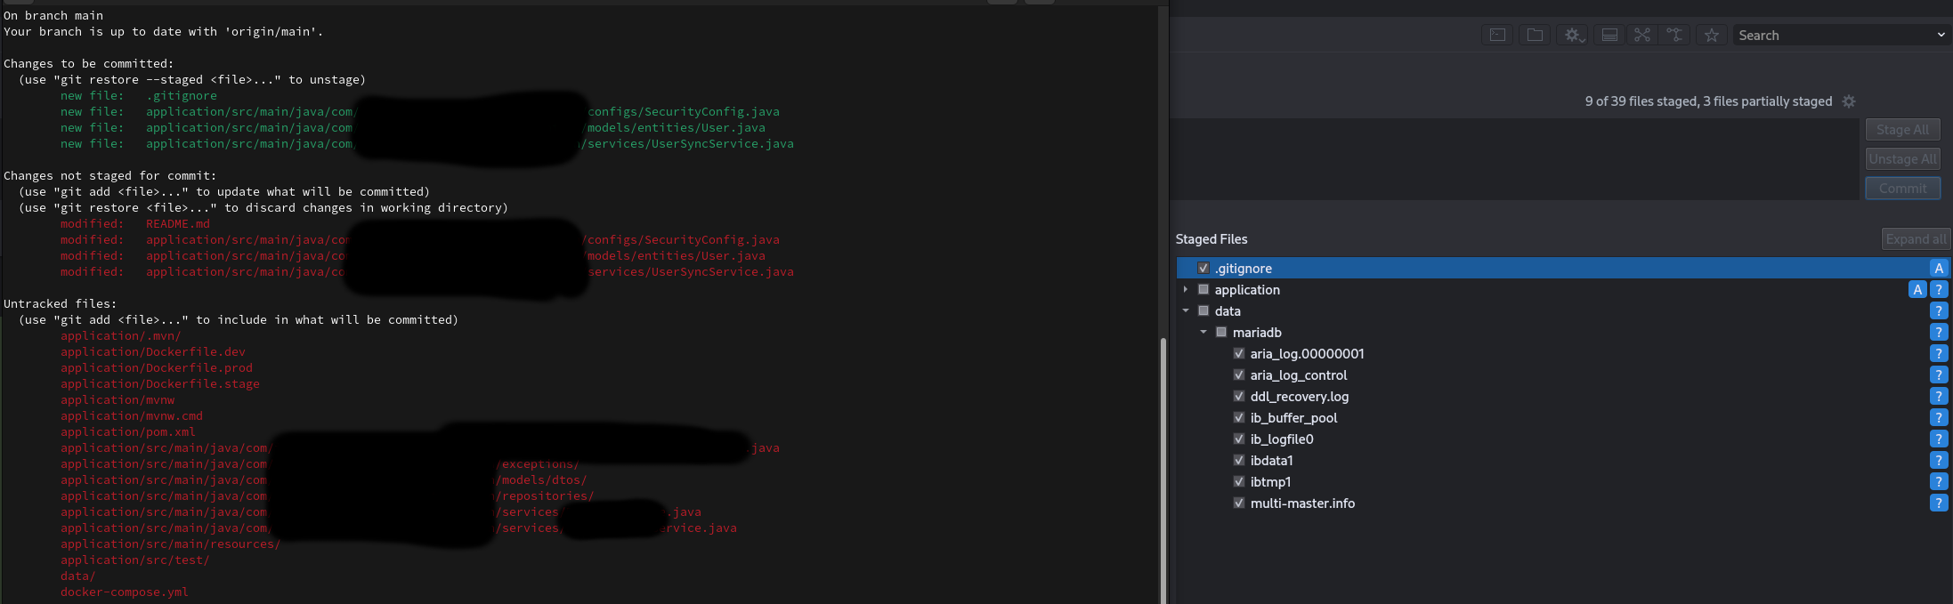Viewport: 1953px width, 604px height.
Task: Uncheck the ib_buffer_pool checkbox
Action: pyautogui.click(x=1239, y=417)
